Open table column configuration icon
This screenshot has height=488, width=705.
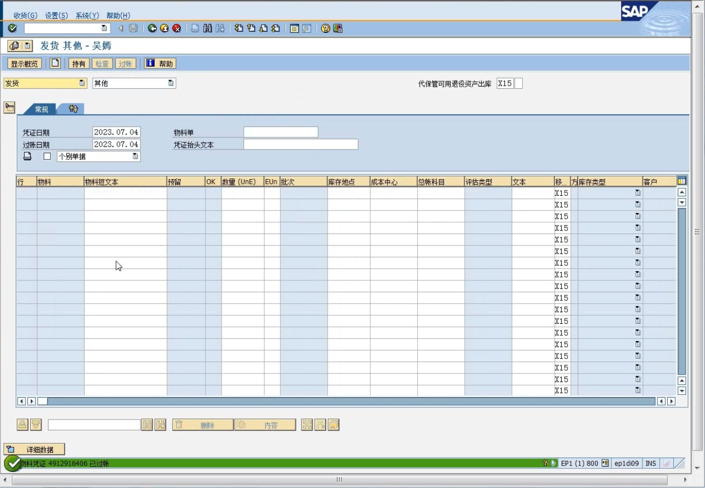[681, 181]
